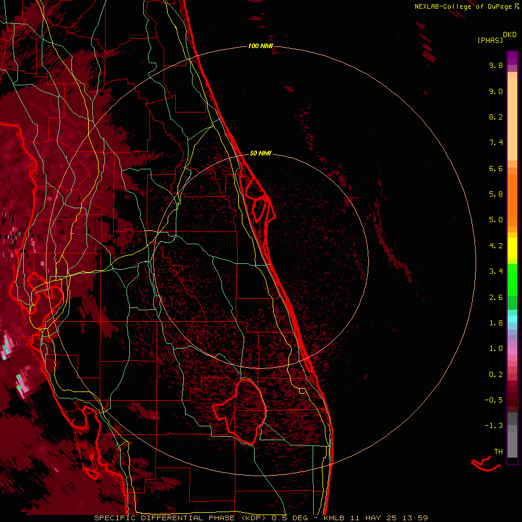Click the 0.2 scale value

496,375
